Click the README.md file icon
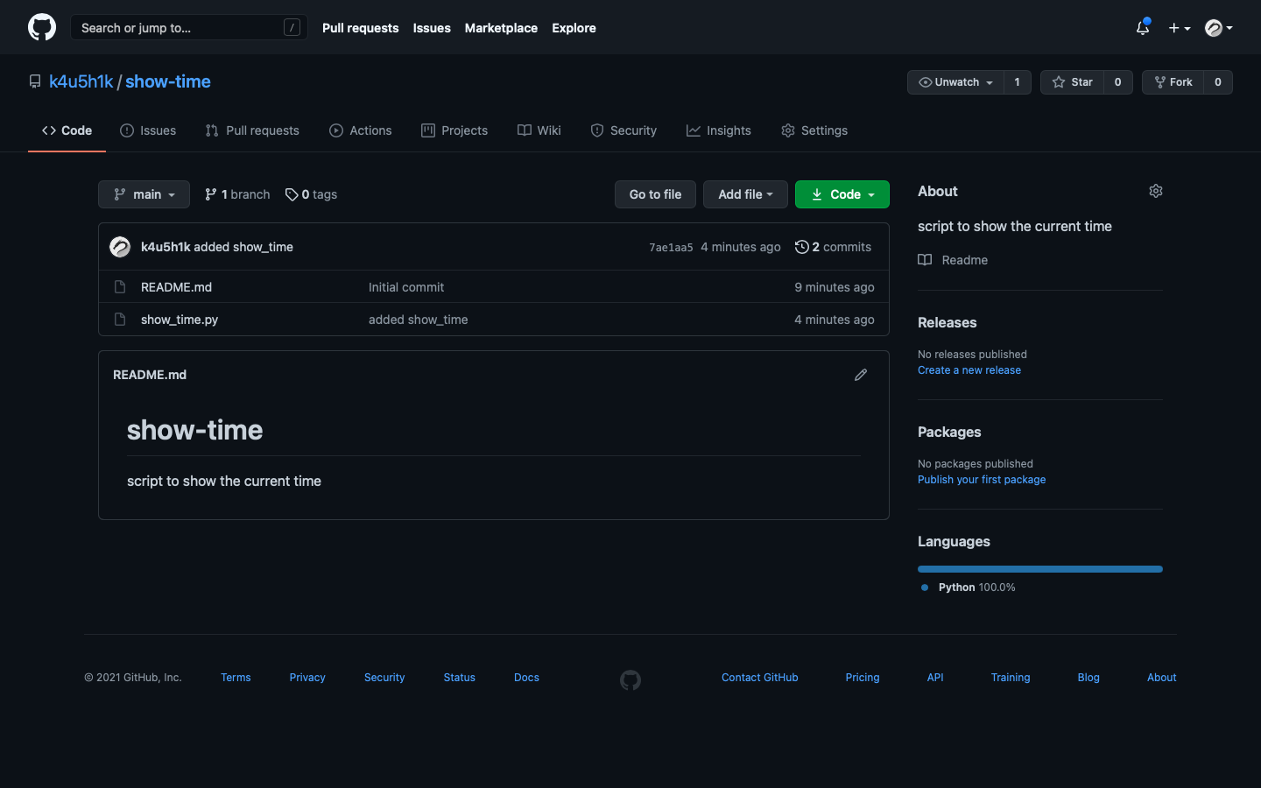The height and width of the screenshot is (788, 1261). click(x=120, y=287)
